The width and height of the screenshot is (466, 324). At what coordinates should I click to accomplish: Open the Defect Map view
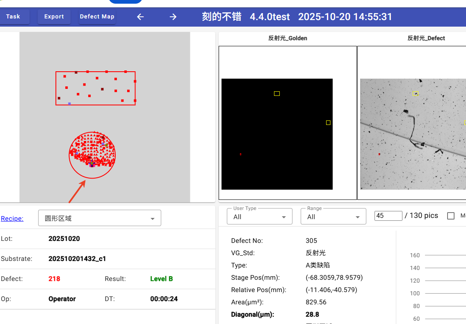click(x=97, y=17)
